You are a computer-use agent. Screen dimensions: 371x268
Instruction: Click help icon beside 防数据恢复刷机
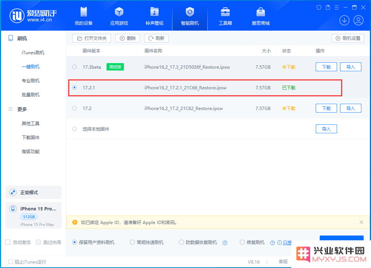click(225, 243)
